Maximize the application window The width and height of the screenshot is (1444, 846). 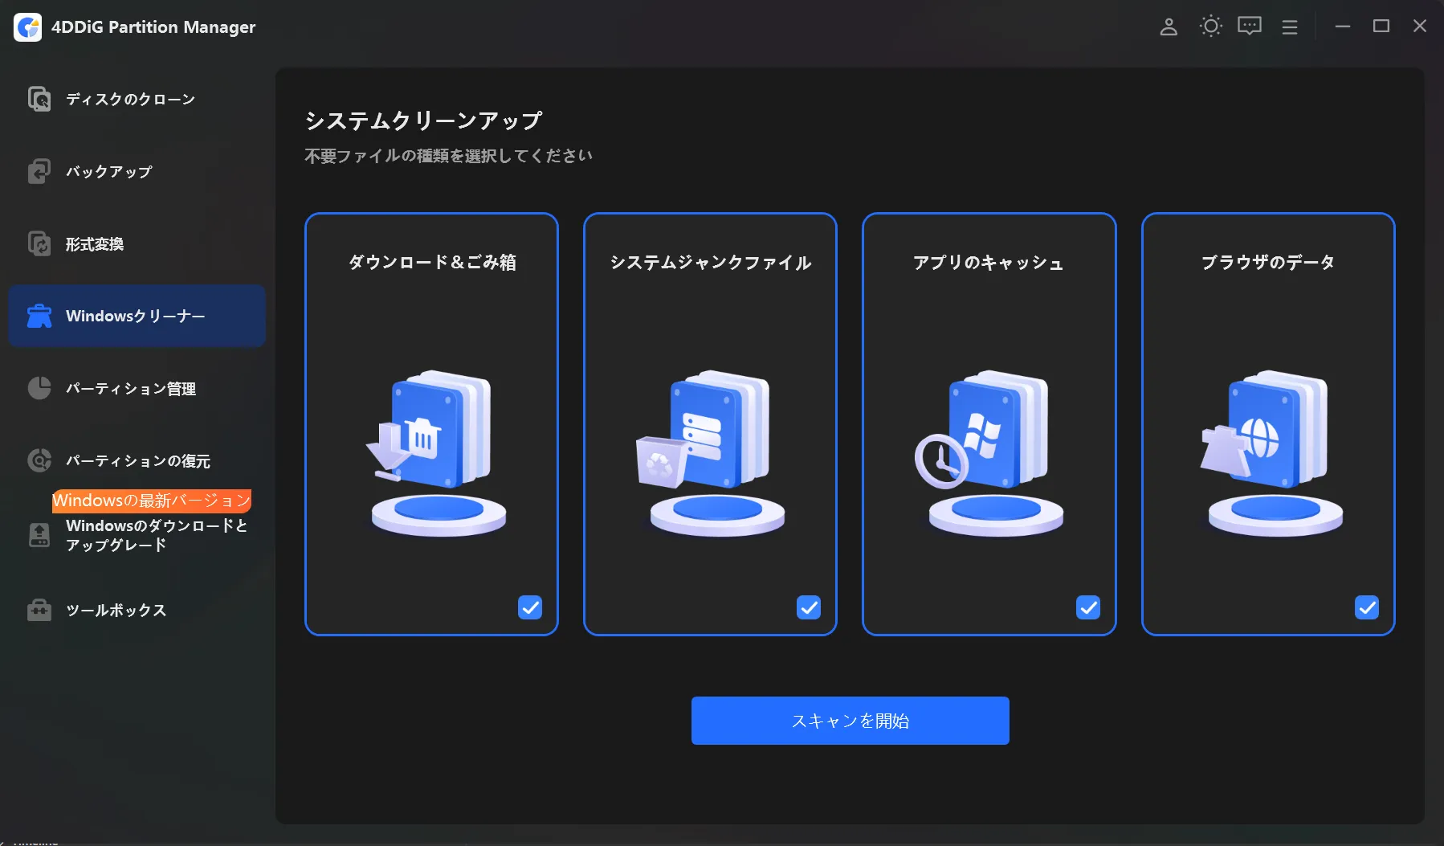tap(1381, 27)
